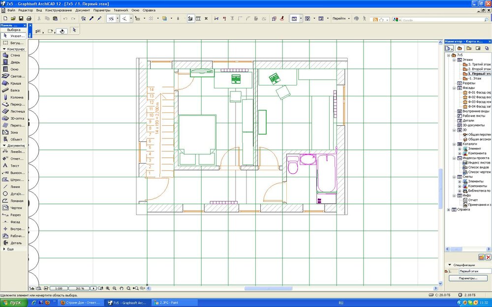The width and height of the screenshot is (492, 307).
Task: Expand the Еще section in toolbox
Action: point(4,249)
